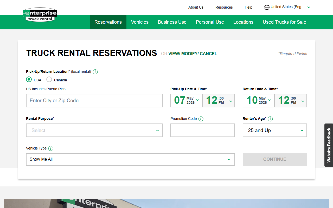Screen dimensions: 333x208
Task: Select the Canada radio button
Action: [x=49, y=80]
